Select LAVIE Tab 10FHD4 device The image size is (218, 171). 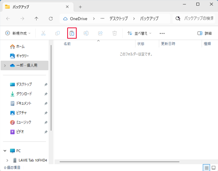point(30,160)
